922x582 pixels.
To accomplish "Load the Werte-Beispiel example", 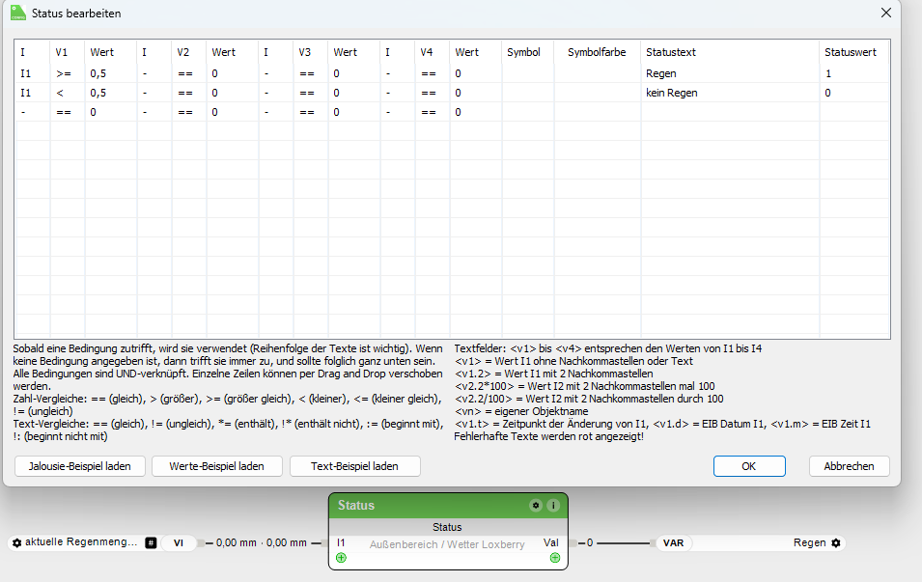I will pos(217,466).
